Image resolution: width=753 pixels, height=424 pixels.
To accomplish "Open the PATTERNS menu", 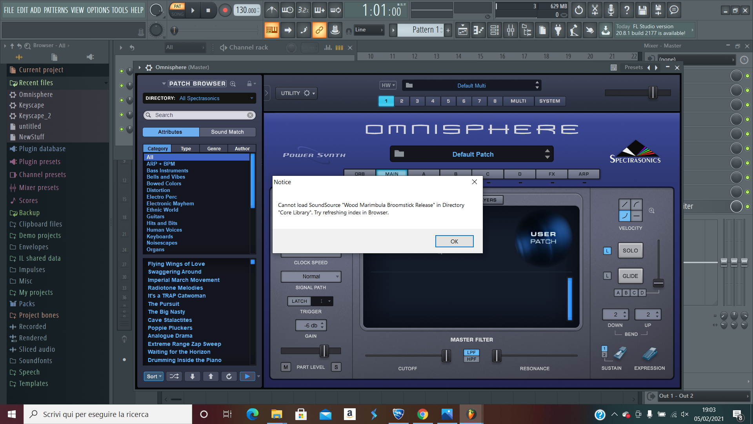I will [56, 10].
